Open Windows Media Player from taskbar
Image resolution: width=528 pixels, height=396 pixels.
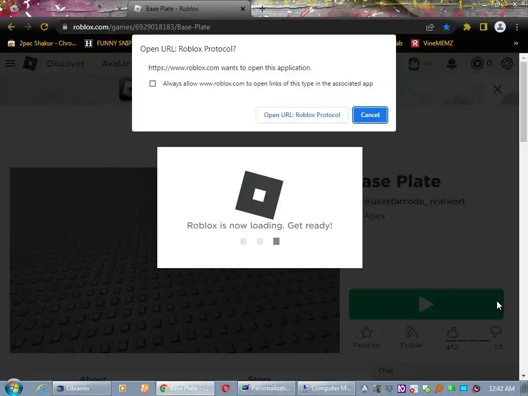[123, 388]
